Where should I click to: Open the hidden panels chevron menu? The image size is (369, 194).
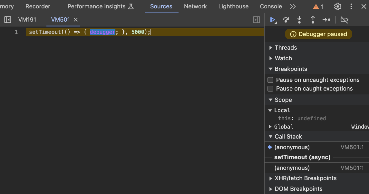[293, 6]
